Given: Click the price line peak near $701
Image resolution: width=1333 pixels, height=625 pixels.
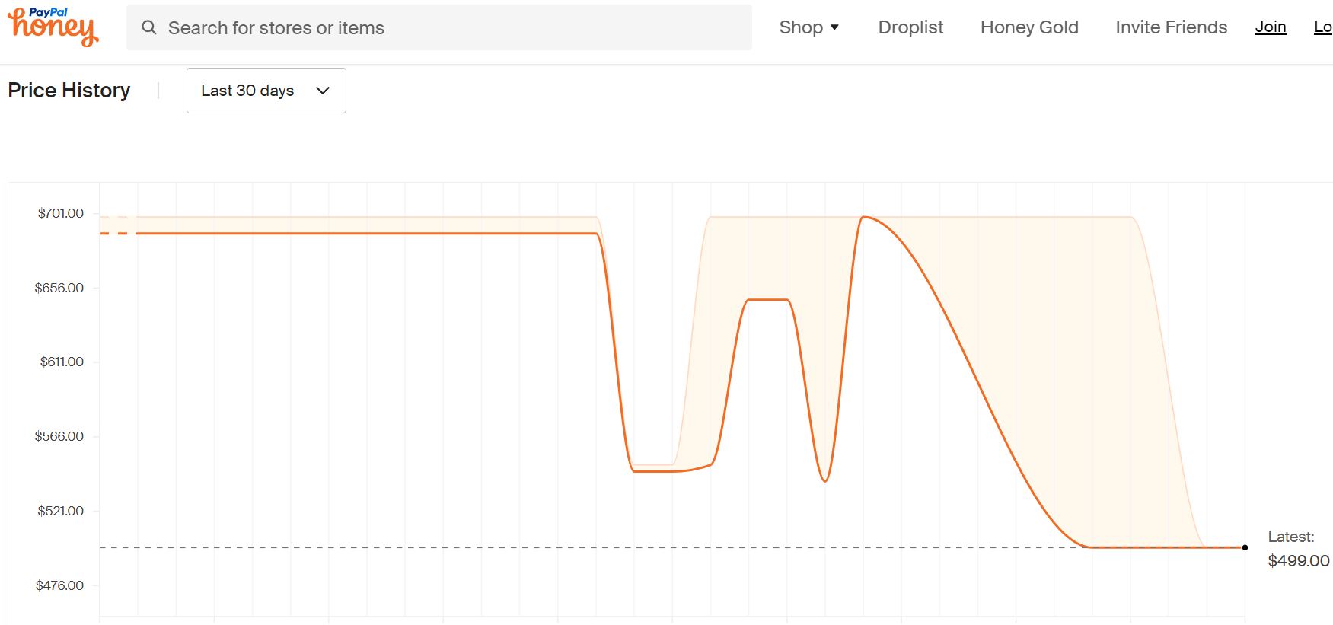Looking at the screenshot, I should tap(863, 218).
